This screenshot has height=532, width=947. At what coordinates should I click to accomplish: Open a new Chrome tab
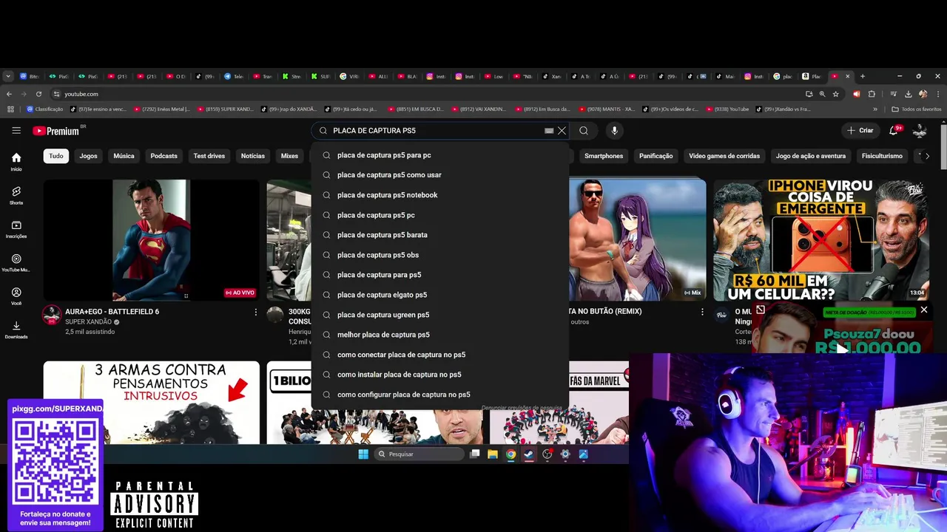(863, 76)
